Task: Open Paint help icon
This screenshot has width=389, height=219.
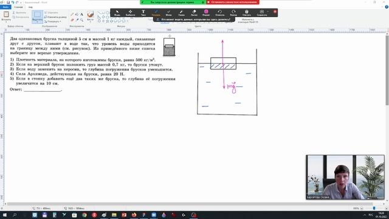Action: [387, 7]
